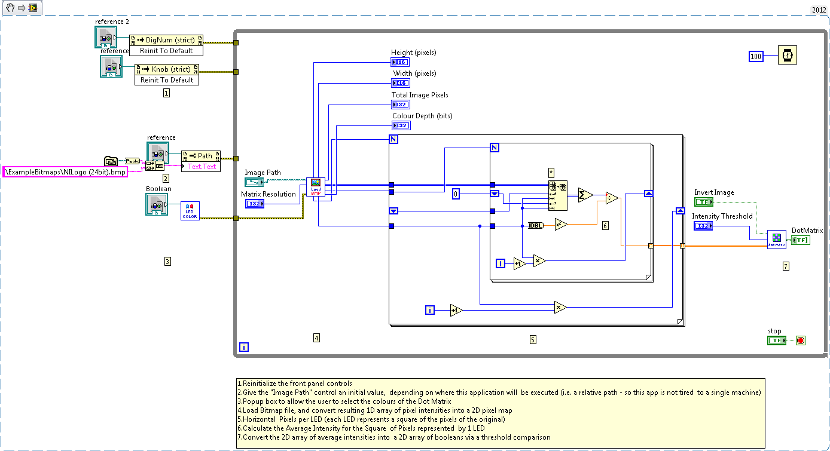This screenshot has width=830, height=451.
Task: Click Reinit To Default under Knob
Action: click(166, 79)
